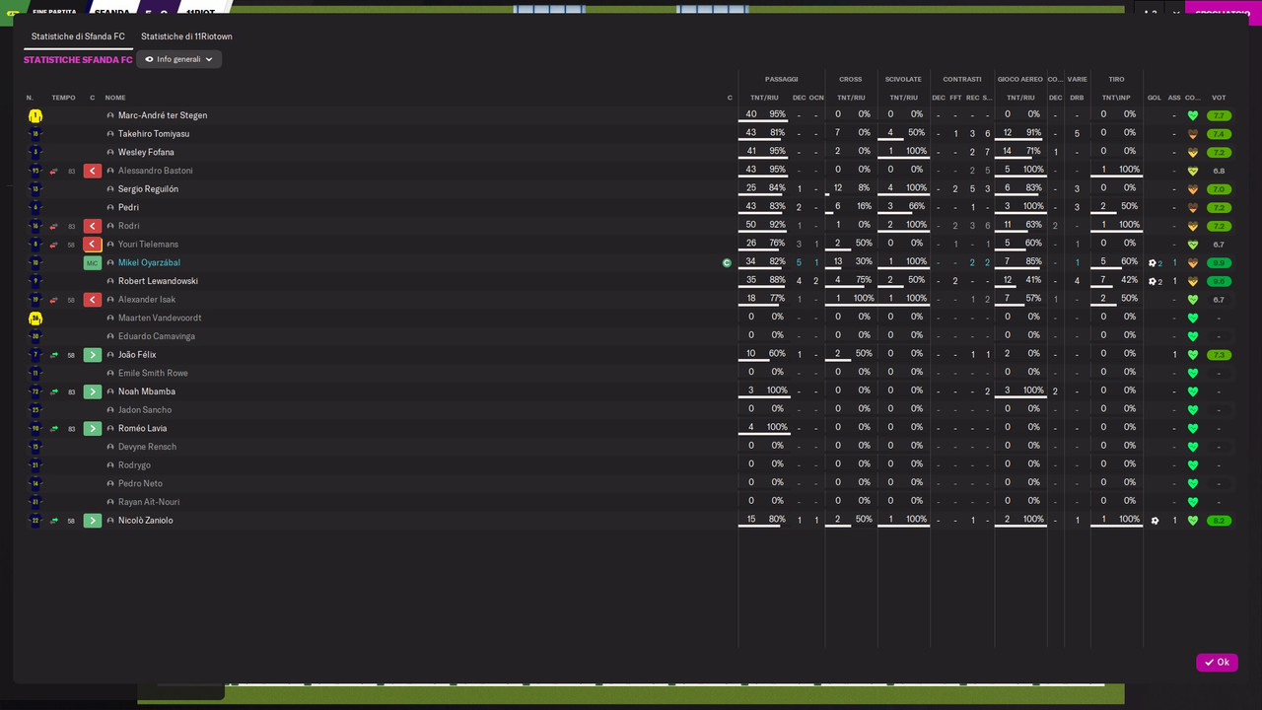Open Mikel Oyarzábal's player profile link
The height and width of the screenshot is (710, 1262).
[149, 263]
